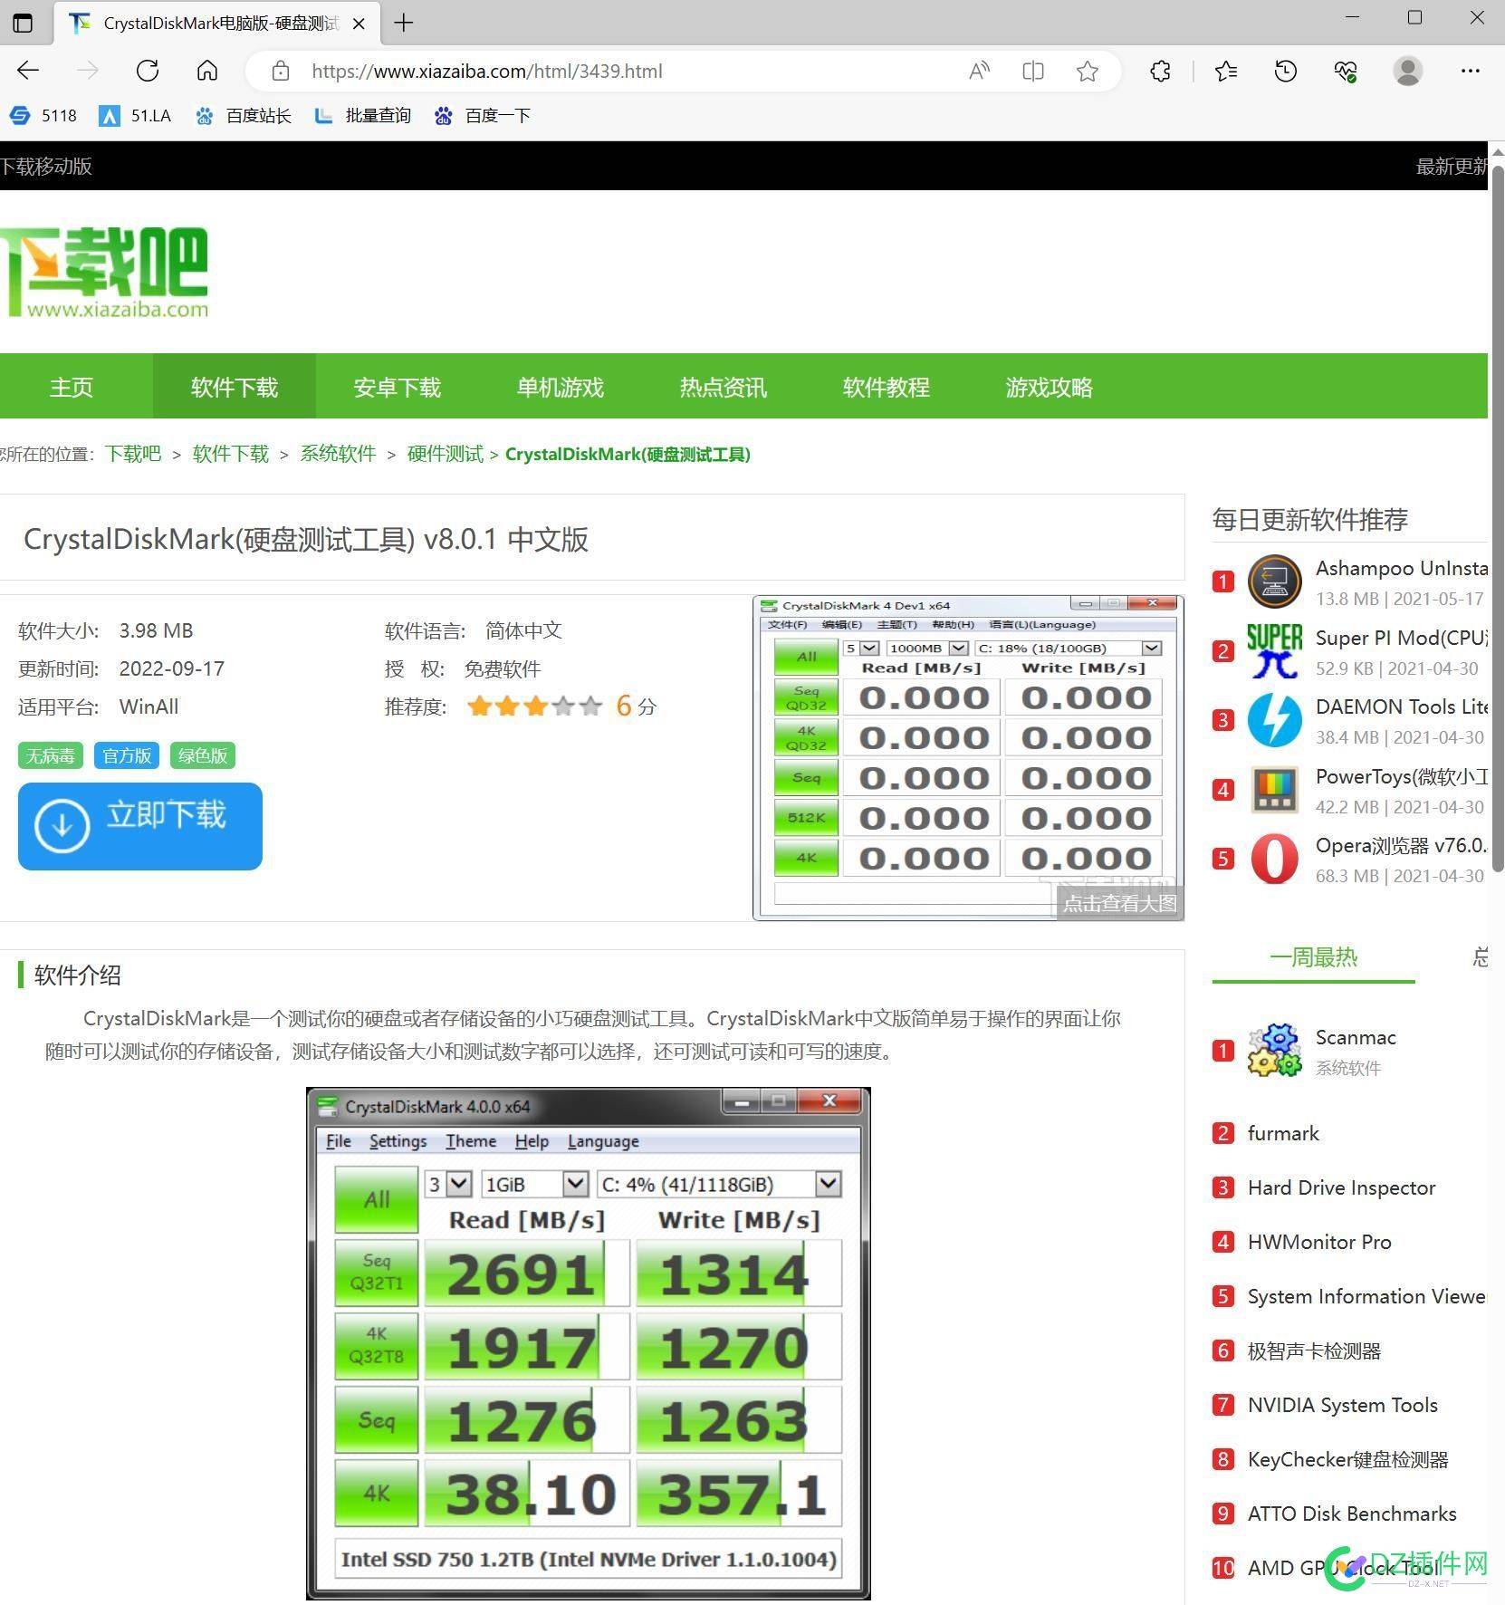
Task: Click 下载移动版 in top black bar
Action: (46, 167)
